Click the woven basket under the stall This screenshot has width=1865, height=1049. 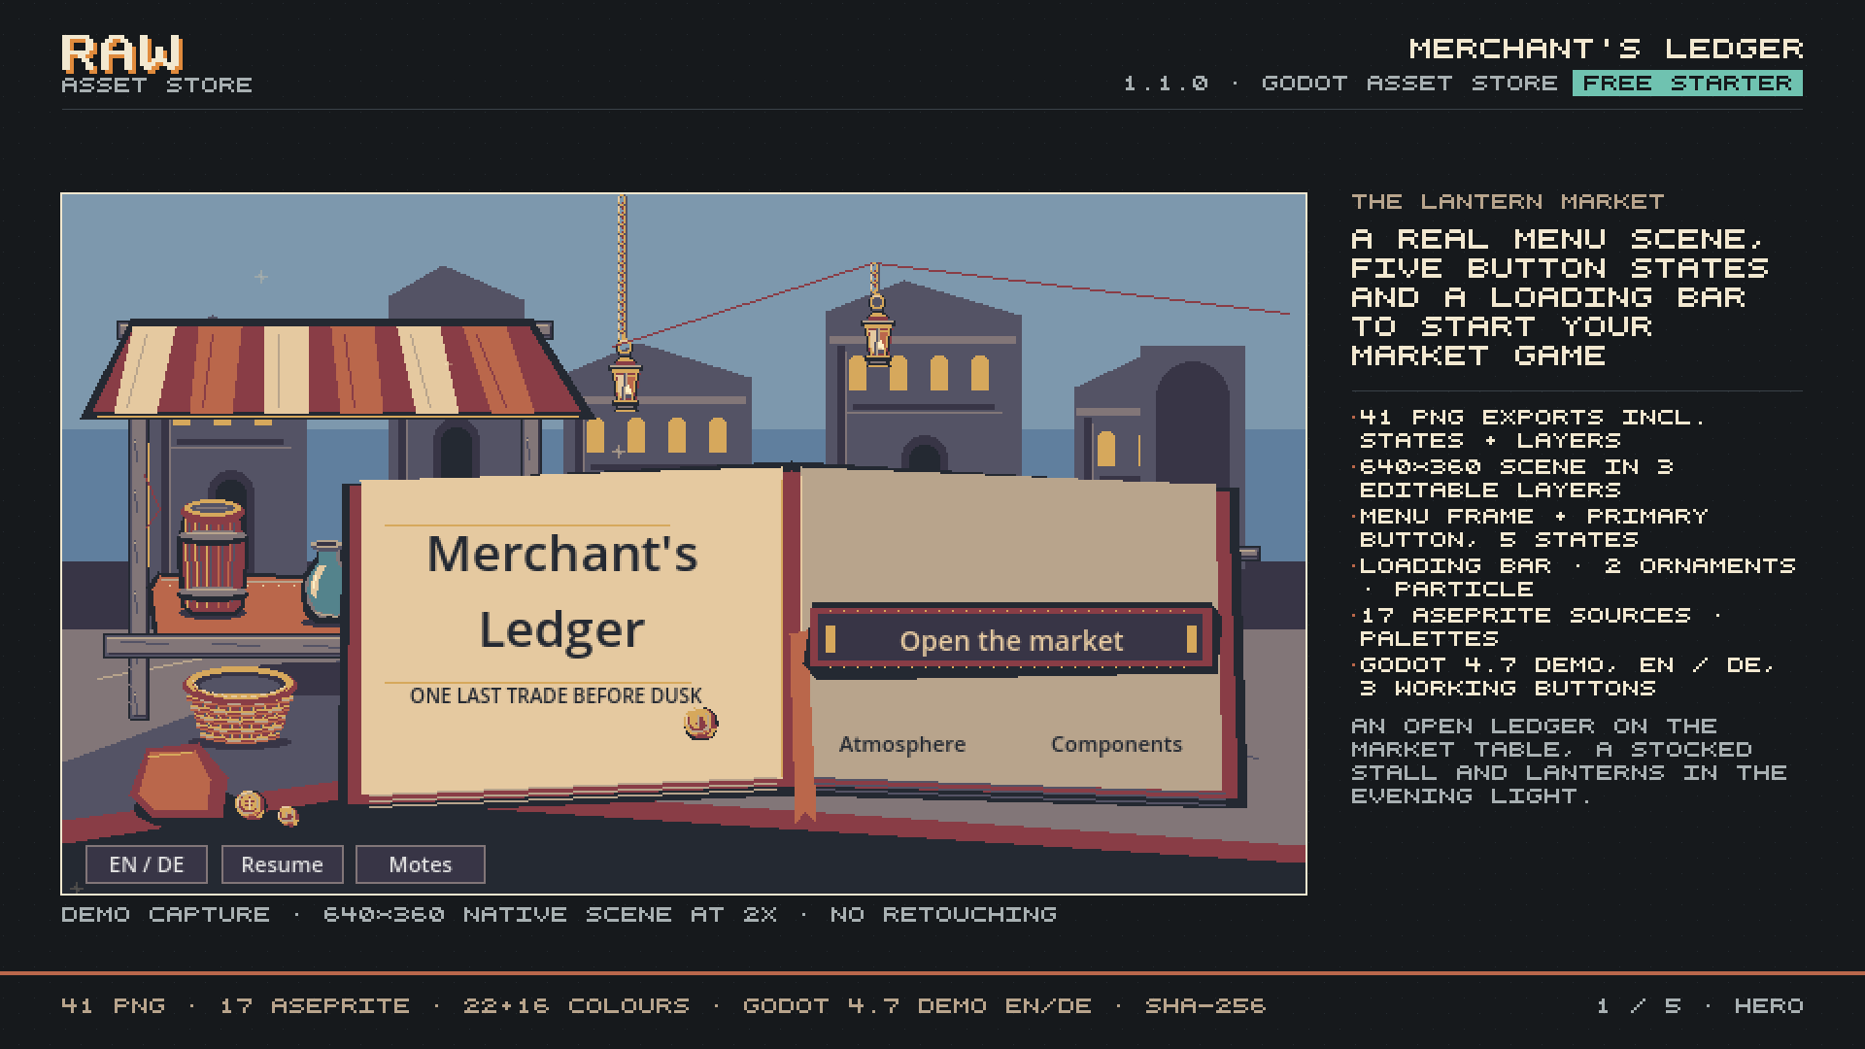(240, 705)
